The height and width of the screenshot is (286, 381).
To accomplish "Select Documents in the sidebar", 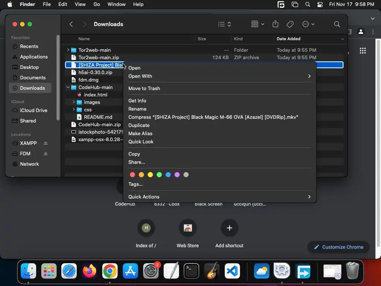I will (x=30, y=77).
